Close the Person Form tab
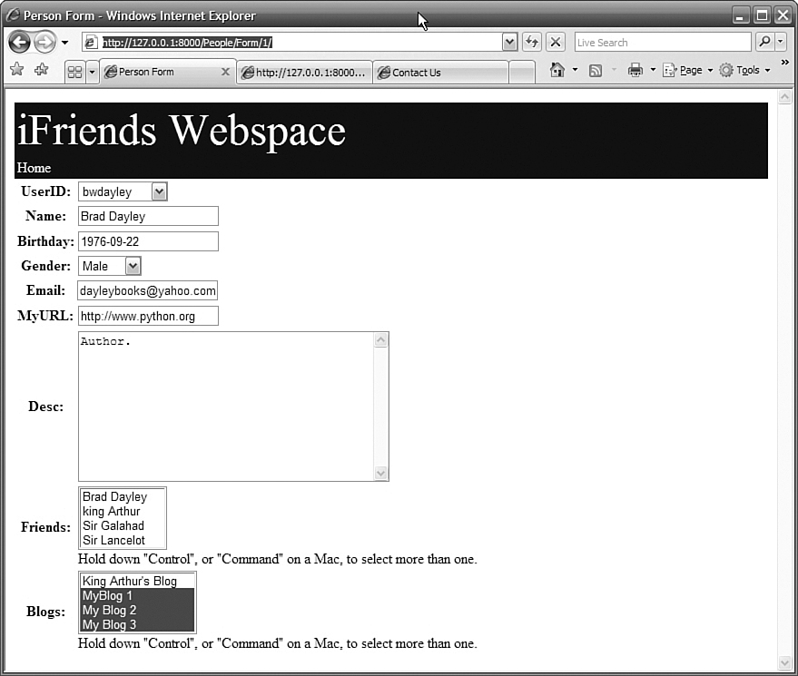This screenshot has width=798, height=676. pos(225,72)
